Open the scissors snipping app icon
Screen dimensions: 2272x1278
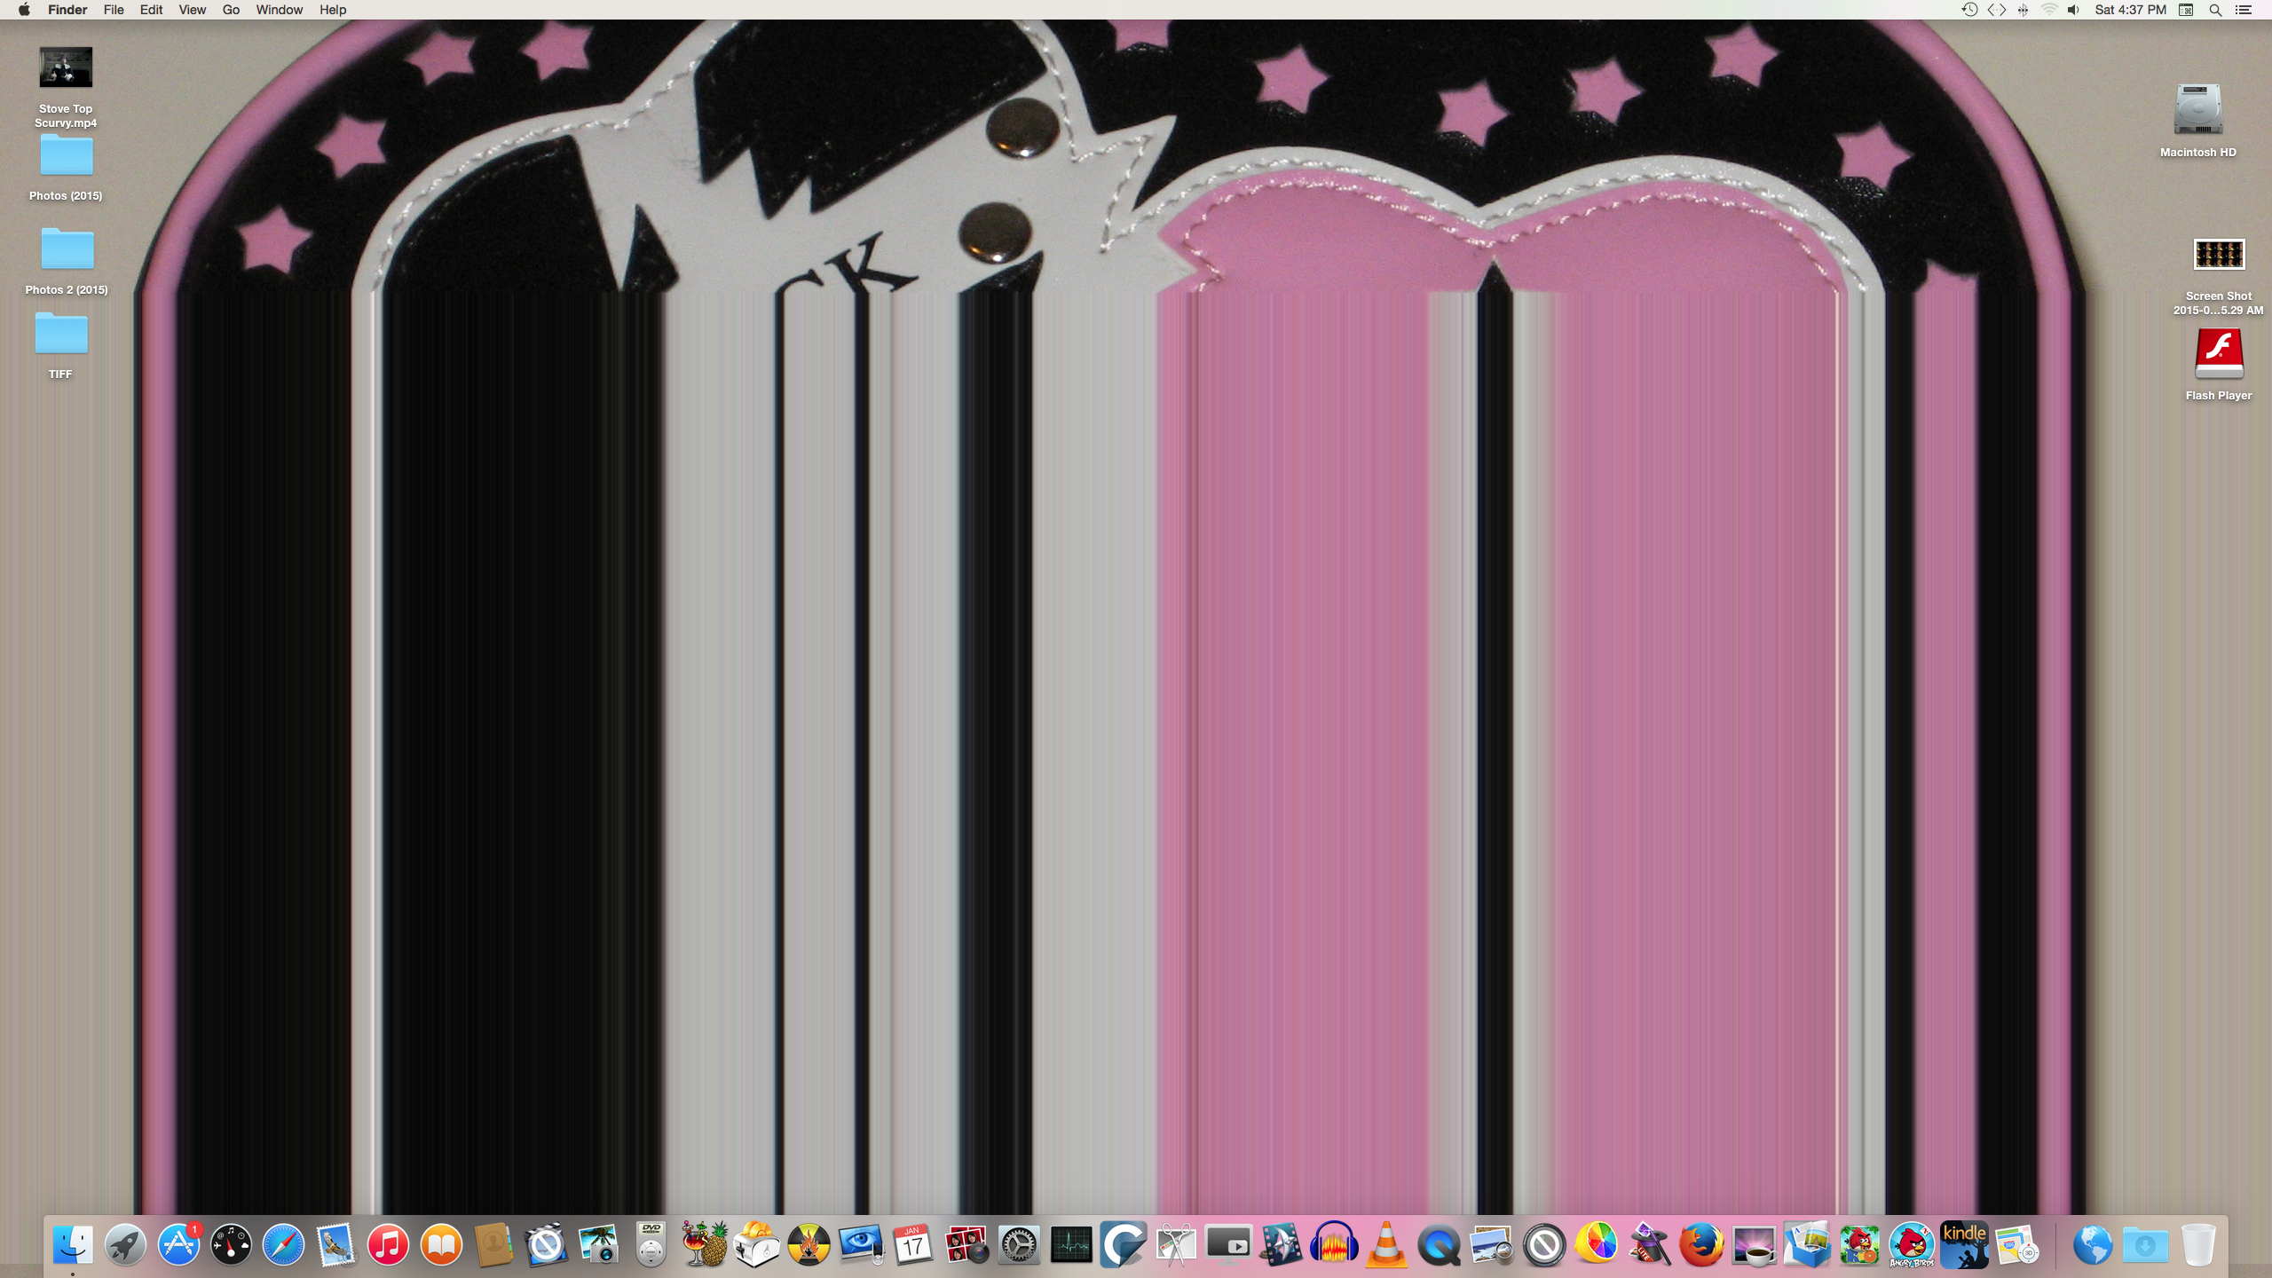(x=1178, y=1244)
